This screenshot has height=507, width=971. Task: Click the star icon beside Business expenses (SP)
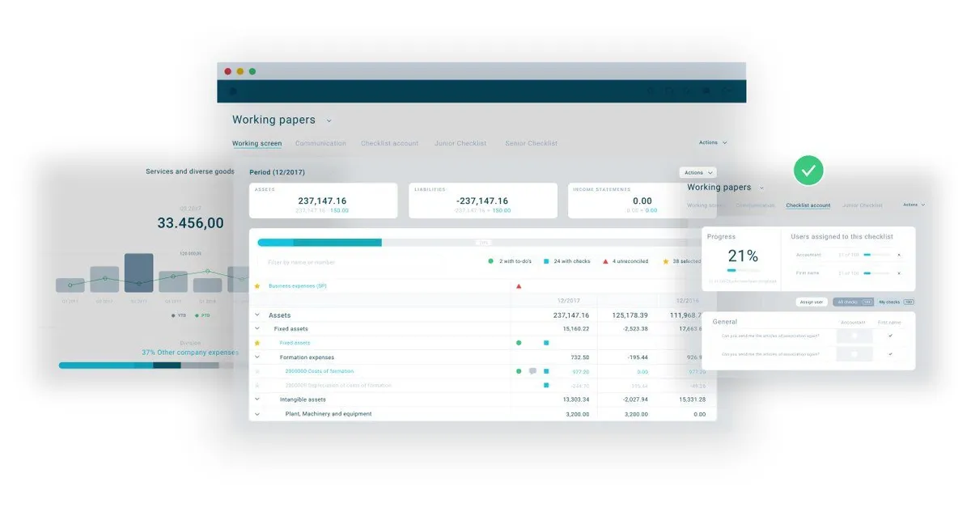point(257,286)
